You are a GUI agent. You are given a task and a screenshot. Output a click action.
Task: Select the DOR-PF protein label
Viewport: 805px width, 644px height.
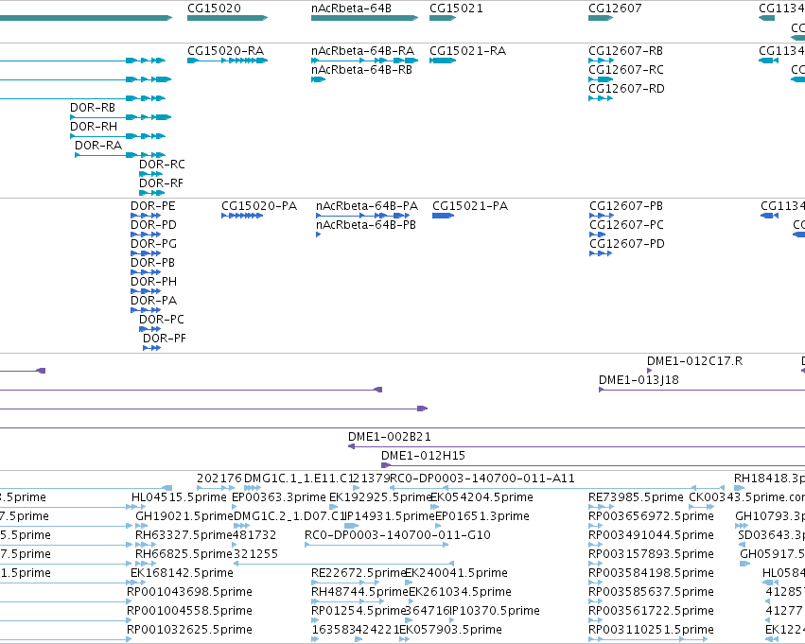(x=165, y=339)
